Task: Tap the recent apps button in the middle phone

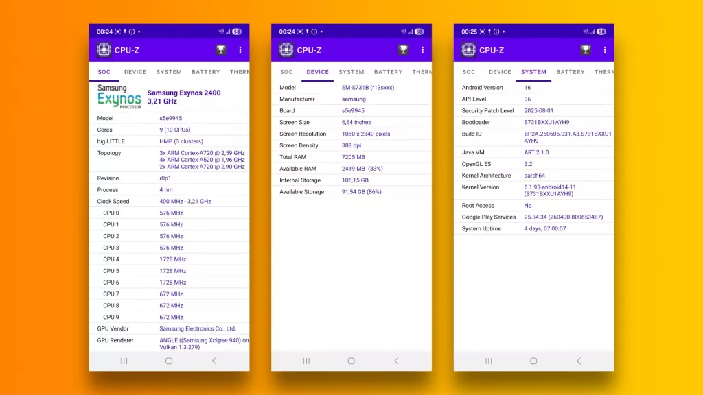Action: click(306, 361)
